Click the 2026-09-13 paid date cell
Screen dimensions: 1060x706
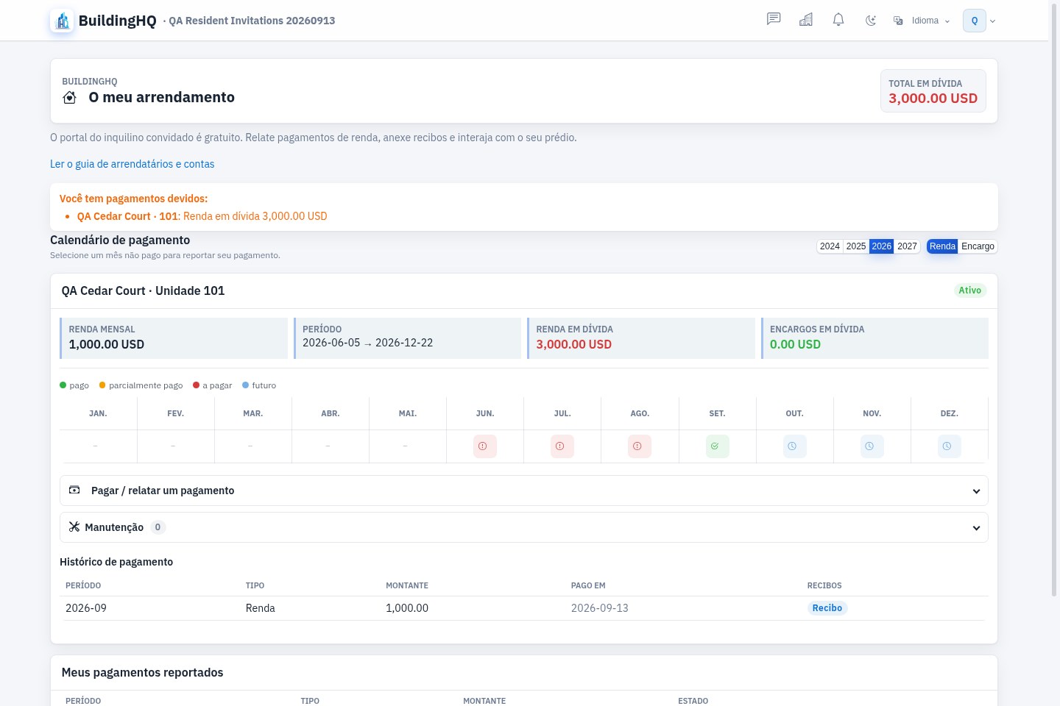click(600, 608)
